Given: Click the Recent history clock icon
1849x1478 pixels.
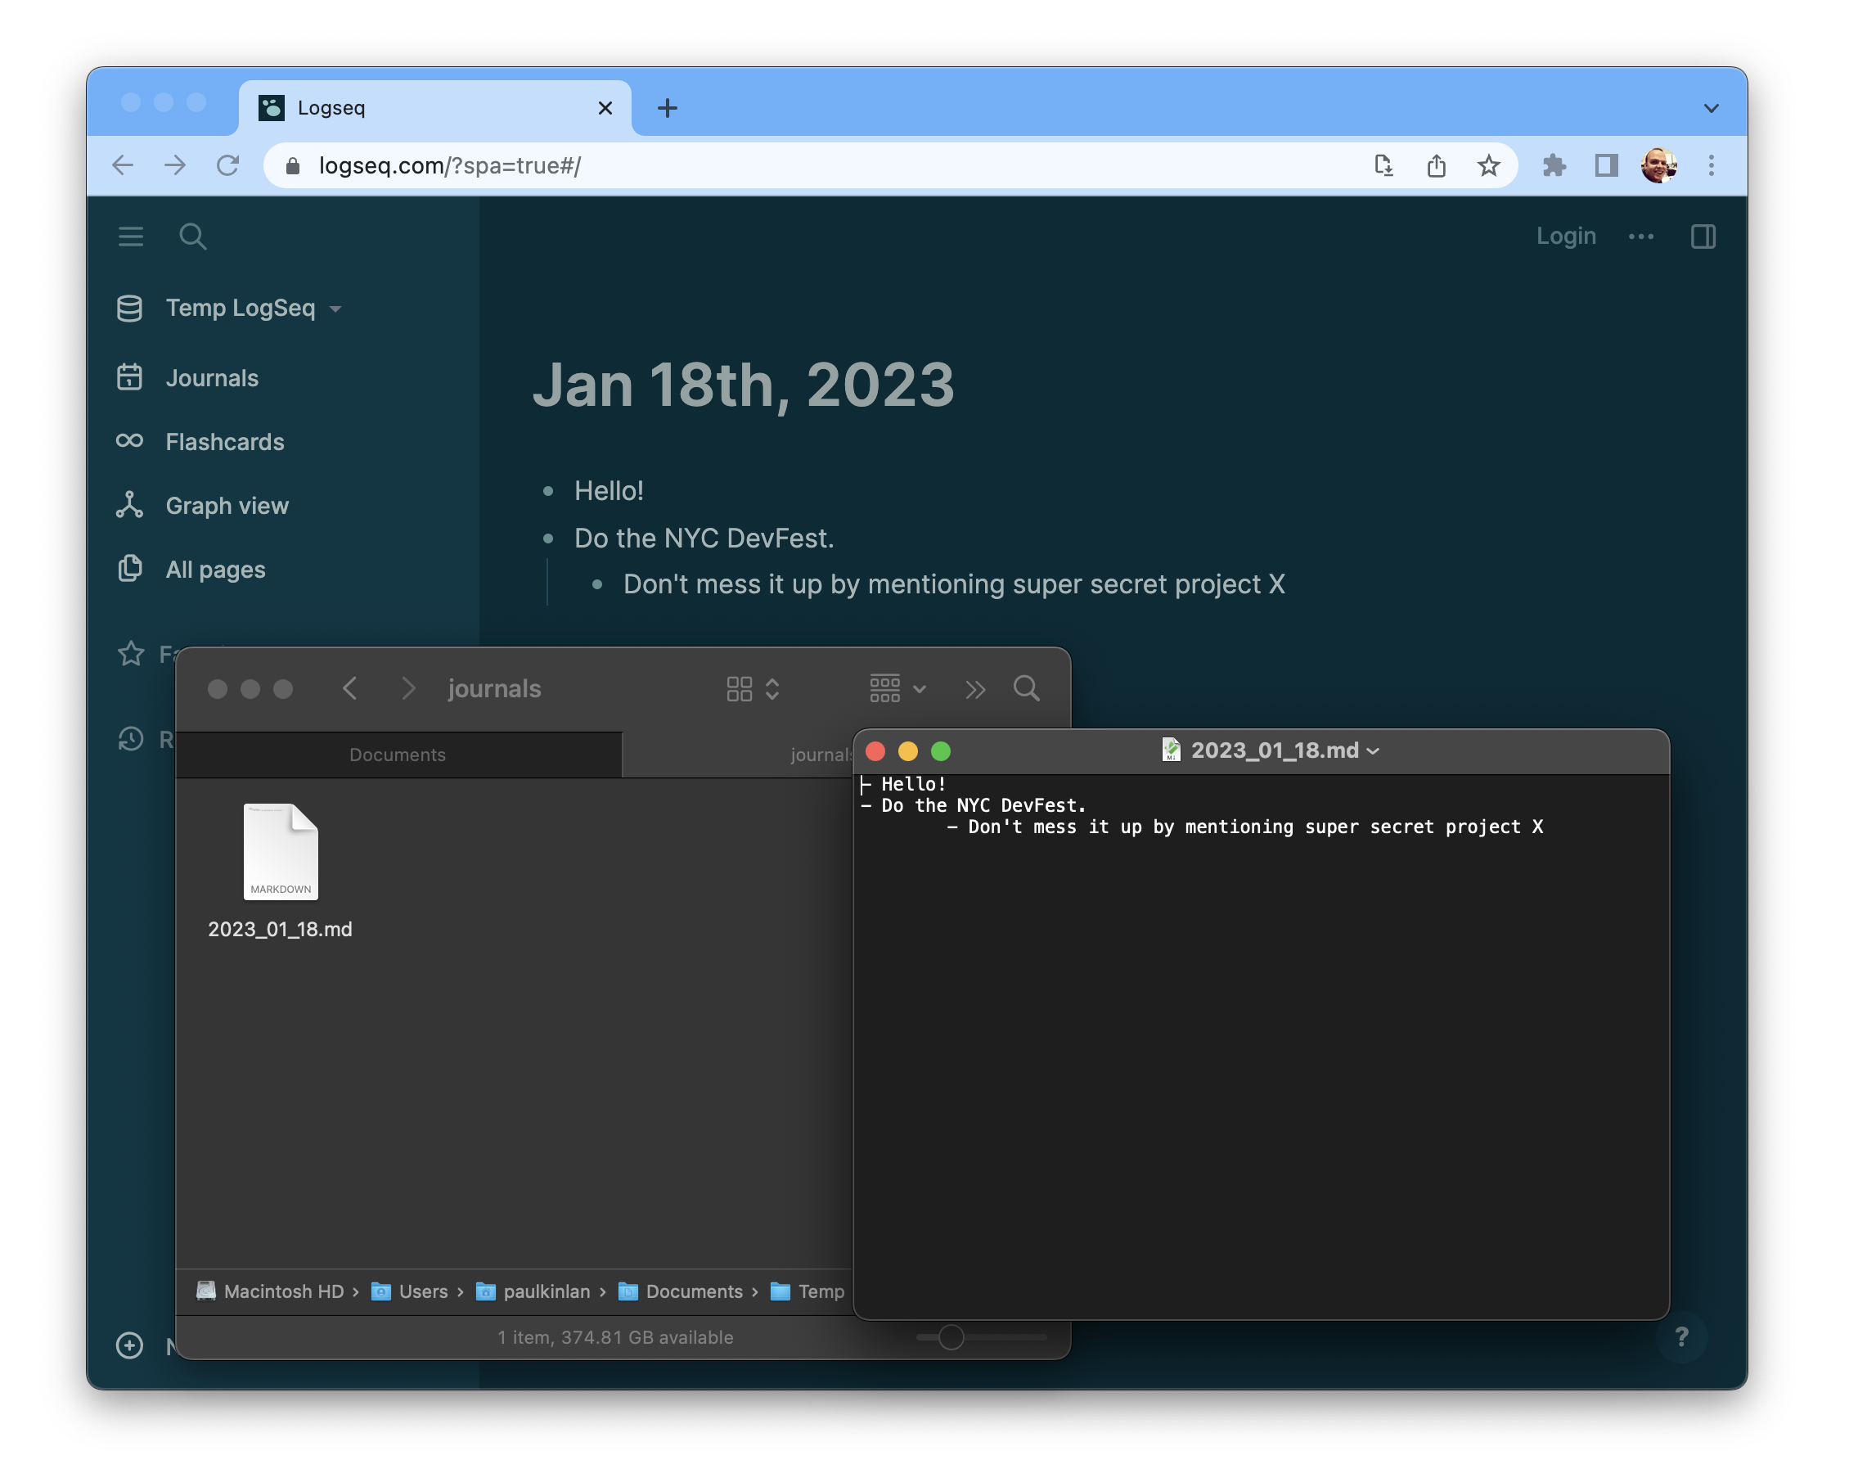Looking at the screenshot, I should click(x=130, y=740).
